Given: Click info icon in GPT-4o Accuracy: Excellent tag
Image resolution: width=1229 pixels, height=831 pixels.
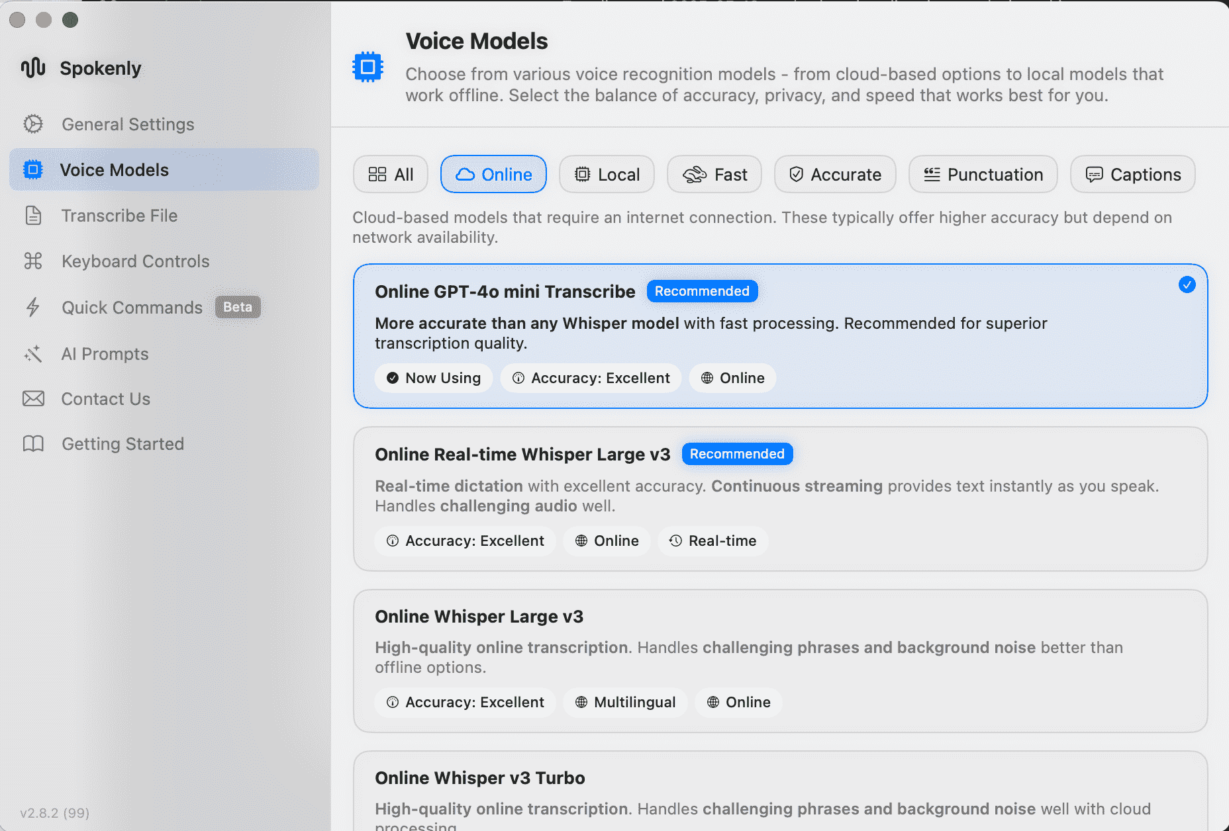Looking at the screenshot, I should [518, 378].
